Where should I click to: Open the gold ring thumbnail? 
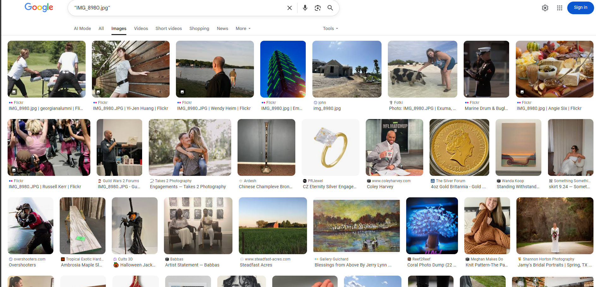coord(330,147)
